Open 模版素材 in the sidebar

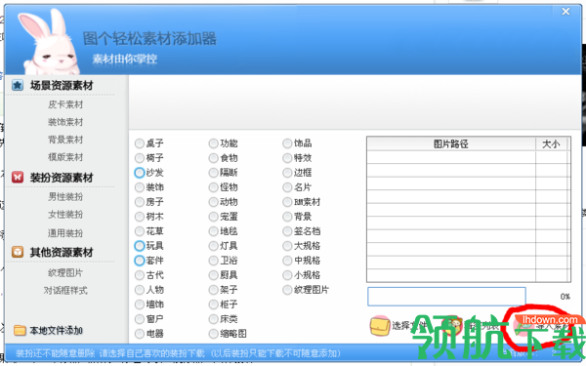65,157
